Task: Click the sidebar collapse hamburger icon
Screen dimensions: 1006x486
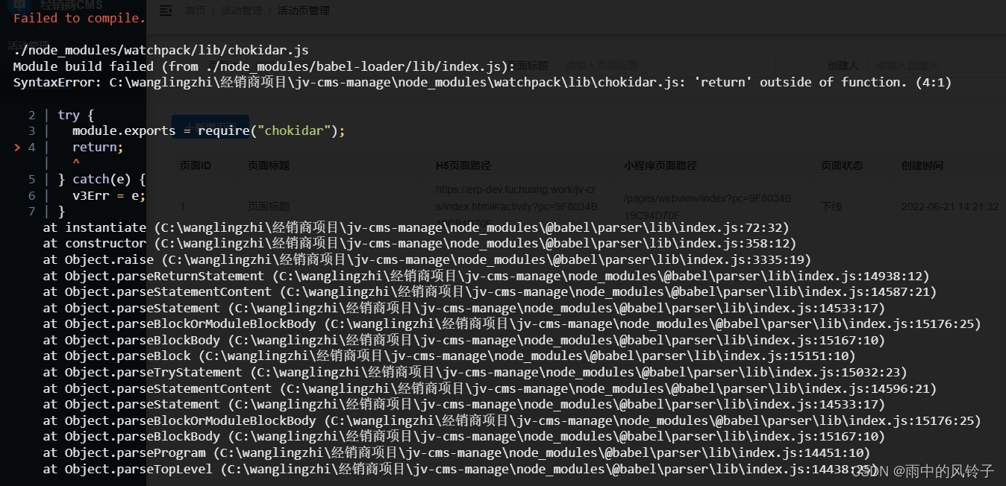Action: pyautogui.click(x=166, y=10)
